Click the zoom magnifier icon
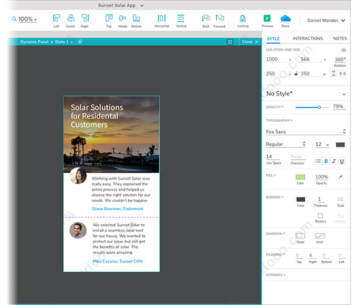 tap(14, 19)
